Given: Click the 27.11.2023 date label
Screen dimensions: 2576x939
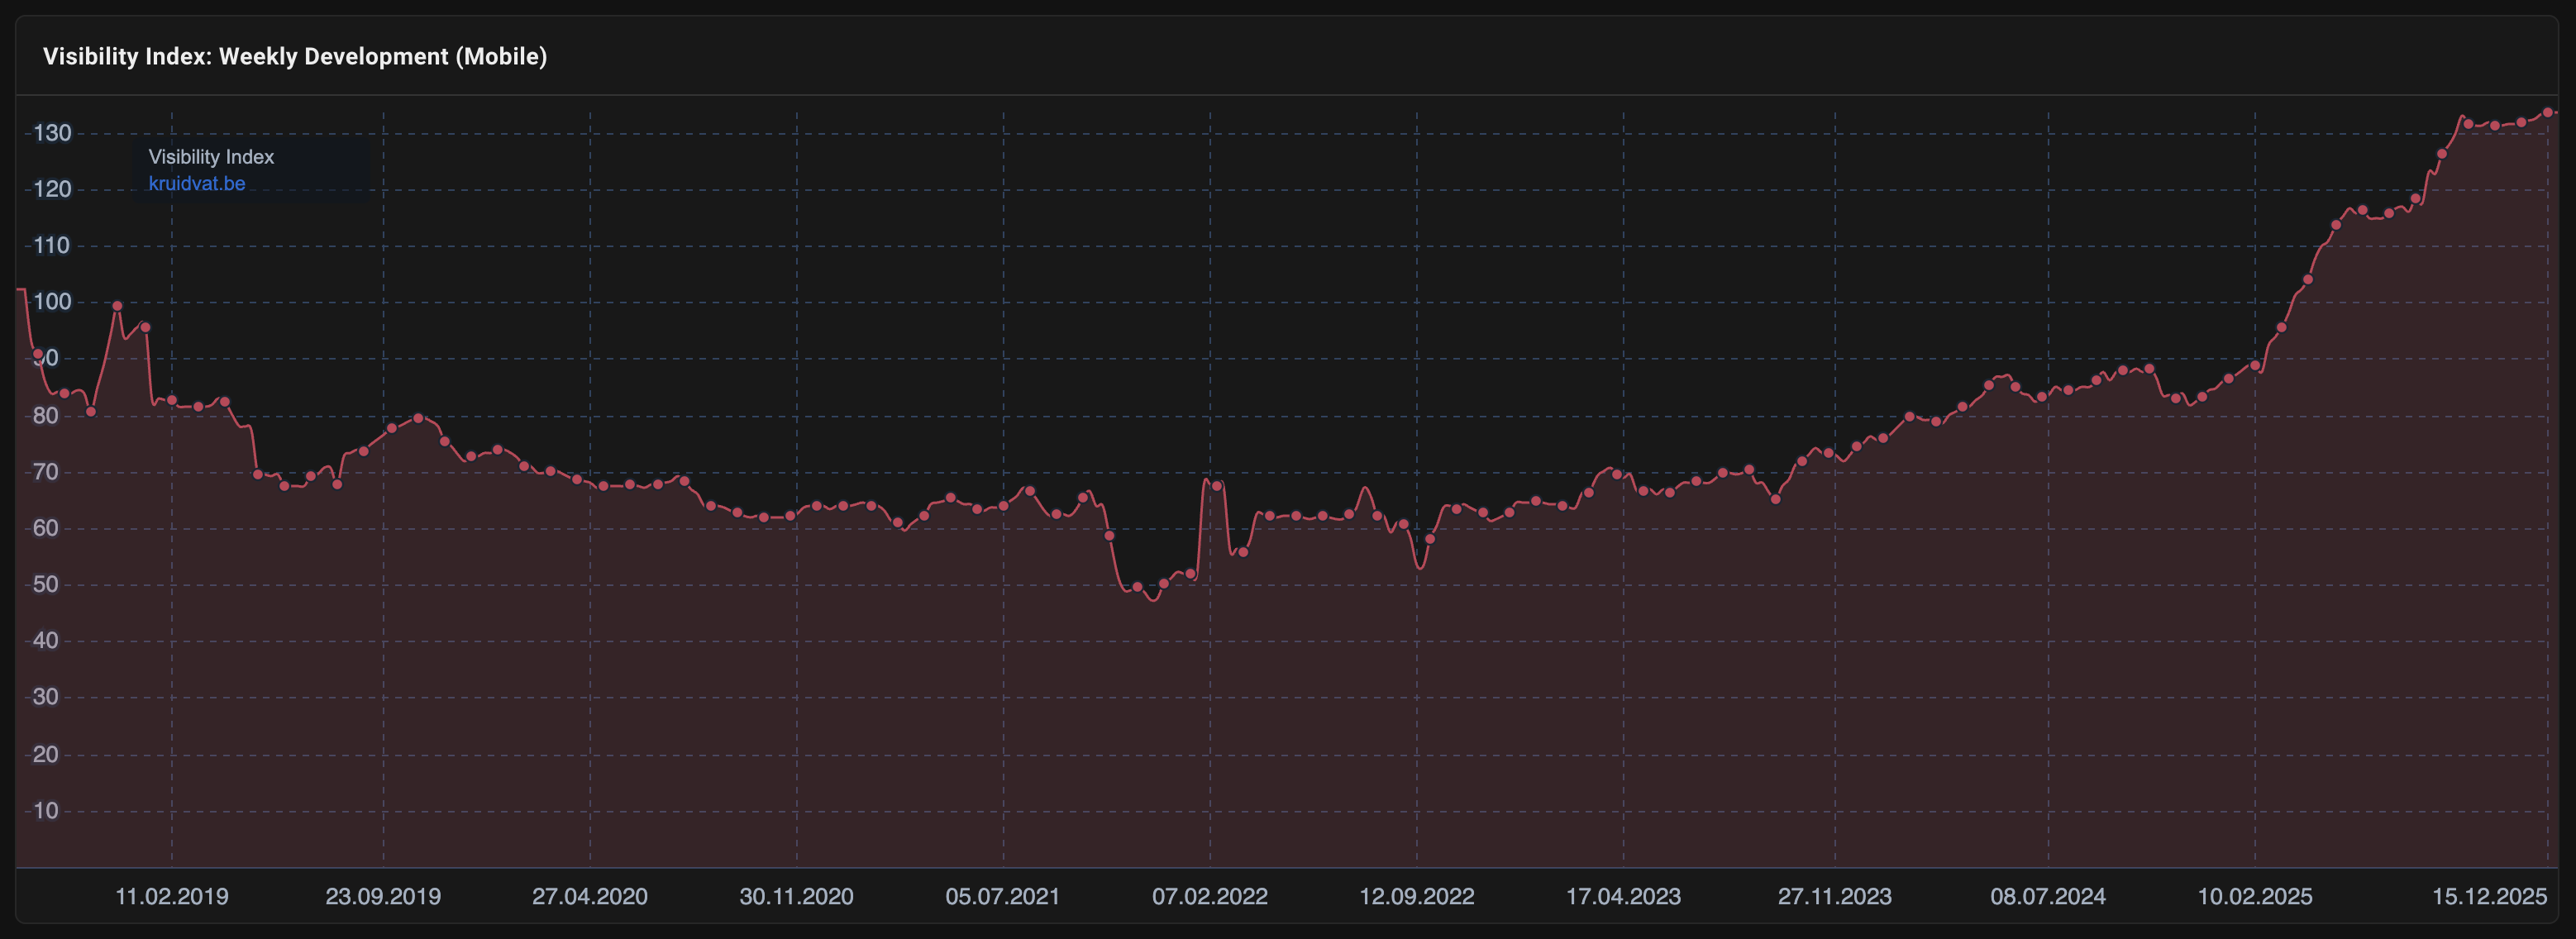Looking at the screenshot, I should coord(1834,896).
